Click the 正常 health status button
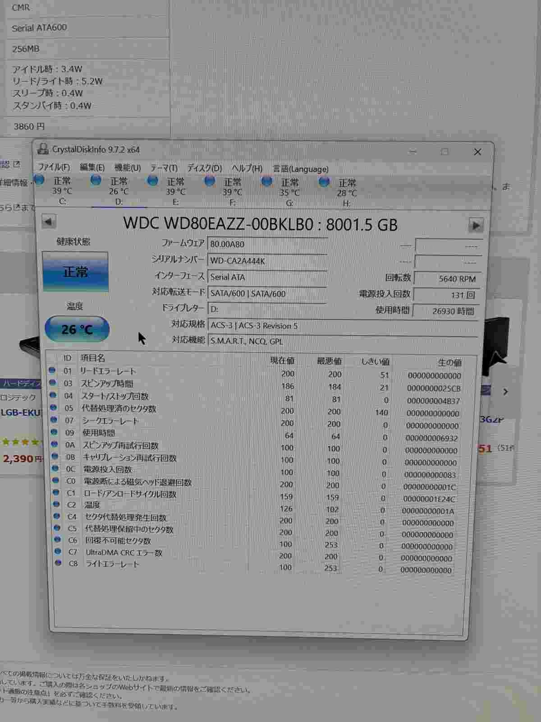This screenshot has height=722, width=541. point(75,272)
